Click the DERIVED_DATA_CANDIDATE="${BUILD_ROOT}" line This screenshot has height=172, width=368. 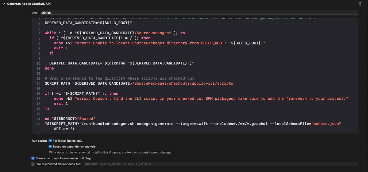pyautogui.click(x=88, y=23)
